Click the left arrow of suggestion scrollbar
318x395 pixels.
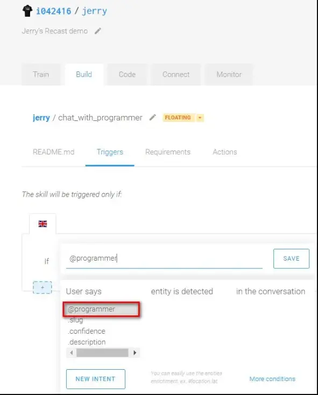[72, 353]
